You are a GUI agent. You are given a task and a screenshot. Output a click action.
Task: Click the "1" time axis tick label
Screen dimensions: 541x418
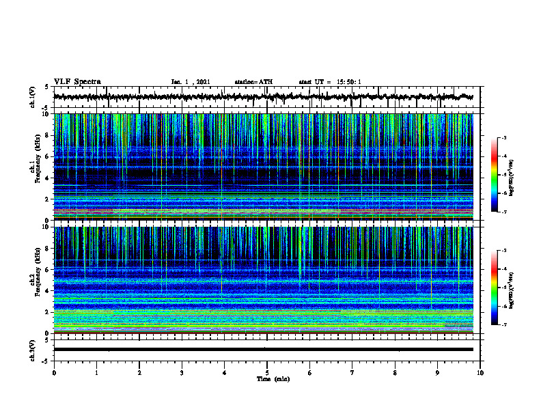pyautogui.click(x=96, y=373)
